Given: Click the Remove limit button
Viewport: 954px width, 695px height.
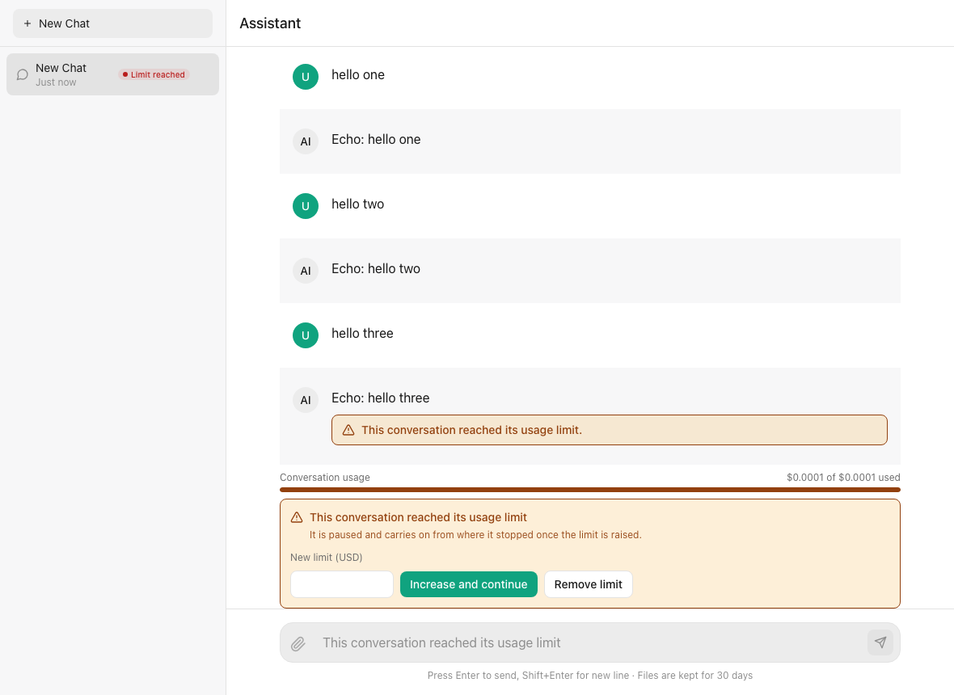Looking at the screenshot, I should point(588,584).
